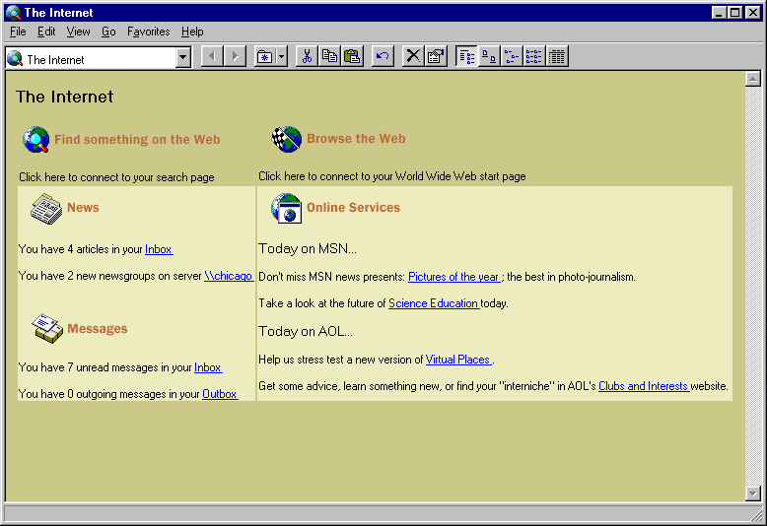
Task: Click the 'Today on AOL...' text
Action: (306, 331)
